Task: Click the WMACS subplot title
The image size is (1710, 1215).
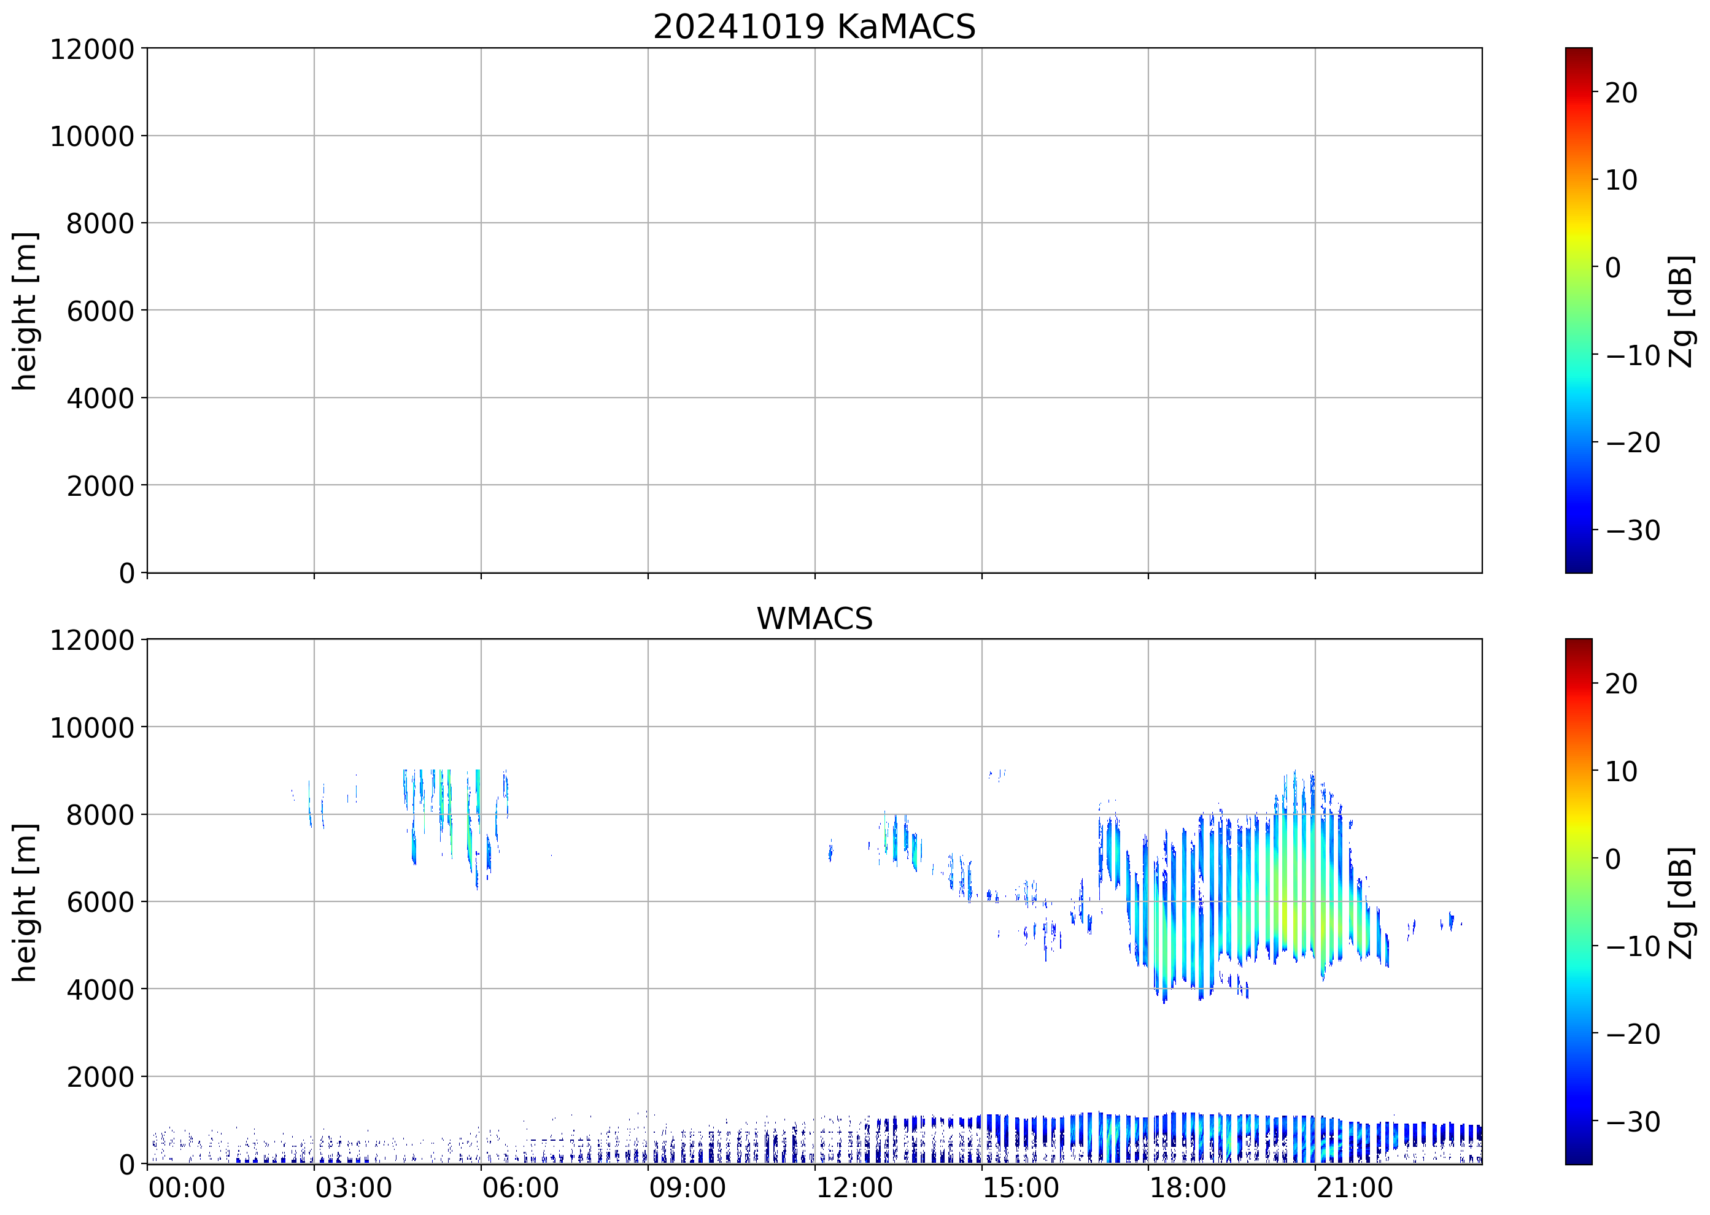Action: click(x=814, y=619)
